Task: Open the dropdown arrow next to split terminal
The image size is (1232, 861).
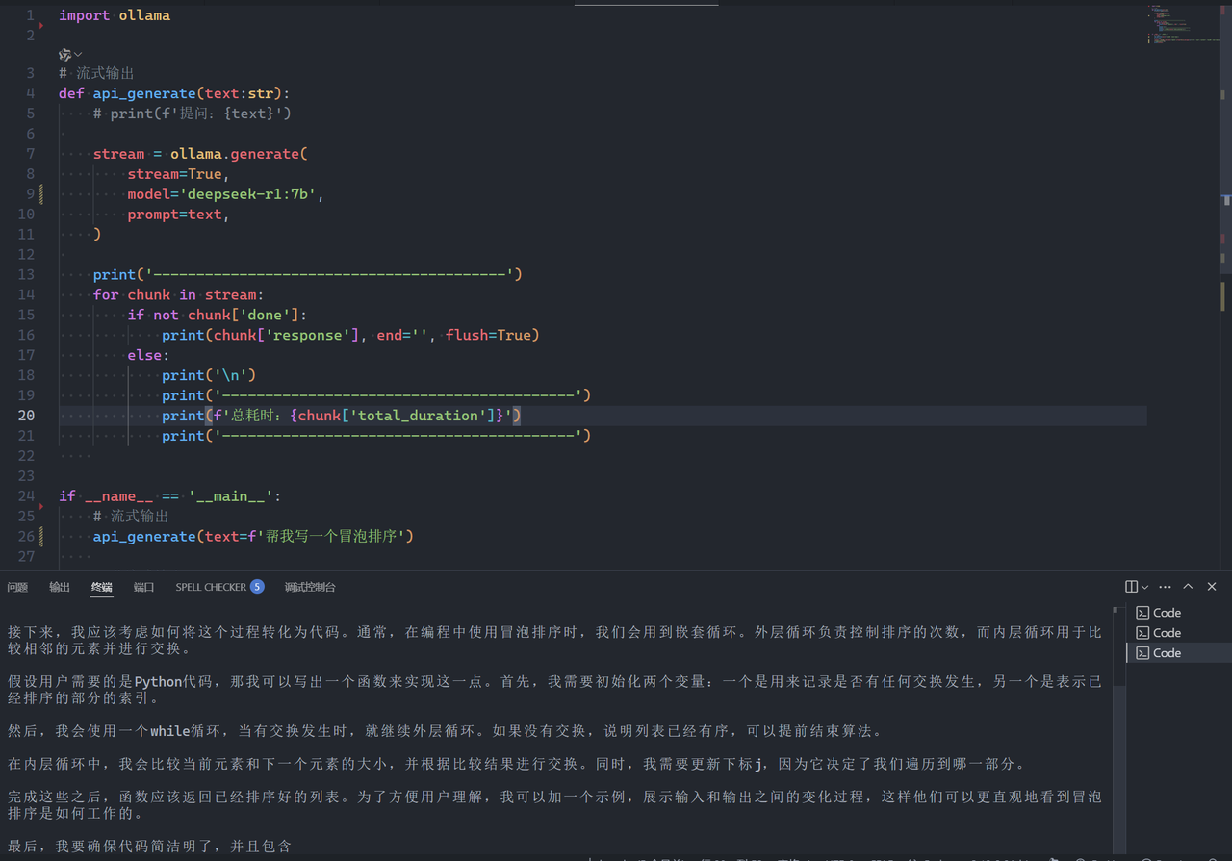Action: pyautogui.click(x=1144, y=587)
